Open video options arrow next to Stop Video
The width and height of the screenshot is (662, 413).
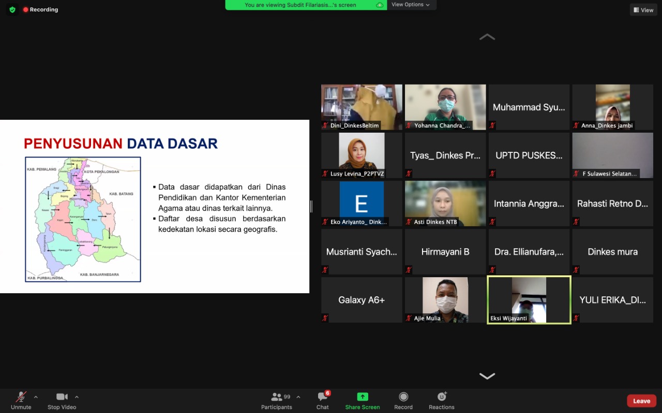tap(77, 397)
